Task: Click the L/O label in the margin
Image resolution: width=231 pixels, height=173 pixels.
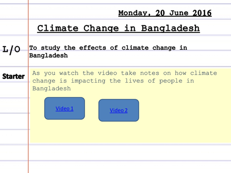Action: (12, 50)
